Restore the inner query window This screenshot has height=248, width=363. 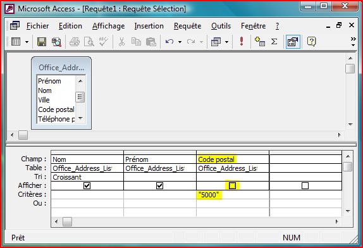coord(339,25)
